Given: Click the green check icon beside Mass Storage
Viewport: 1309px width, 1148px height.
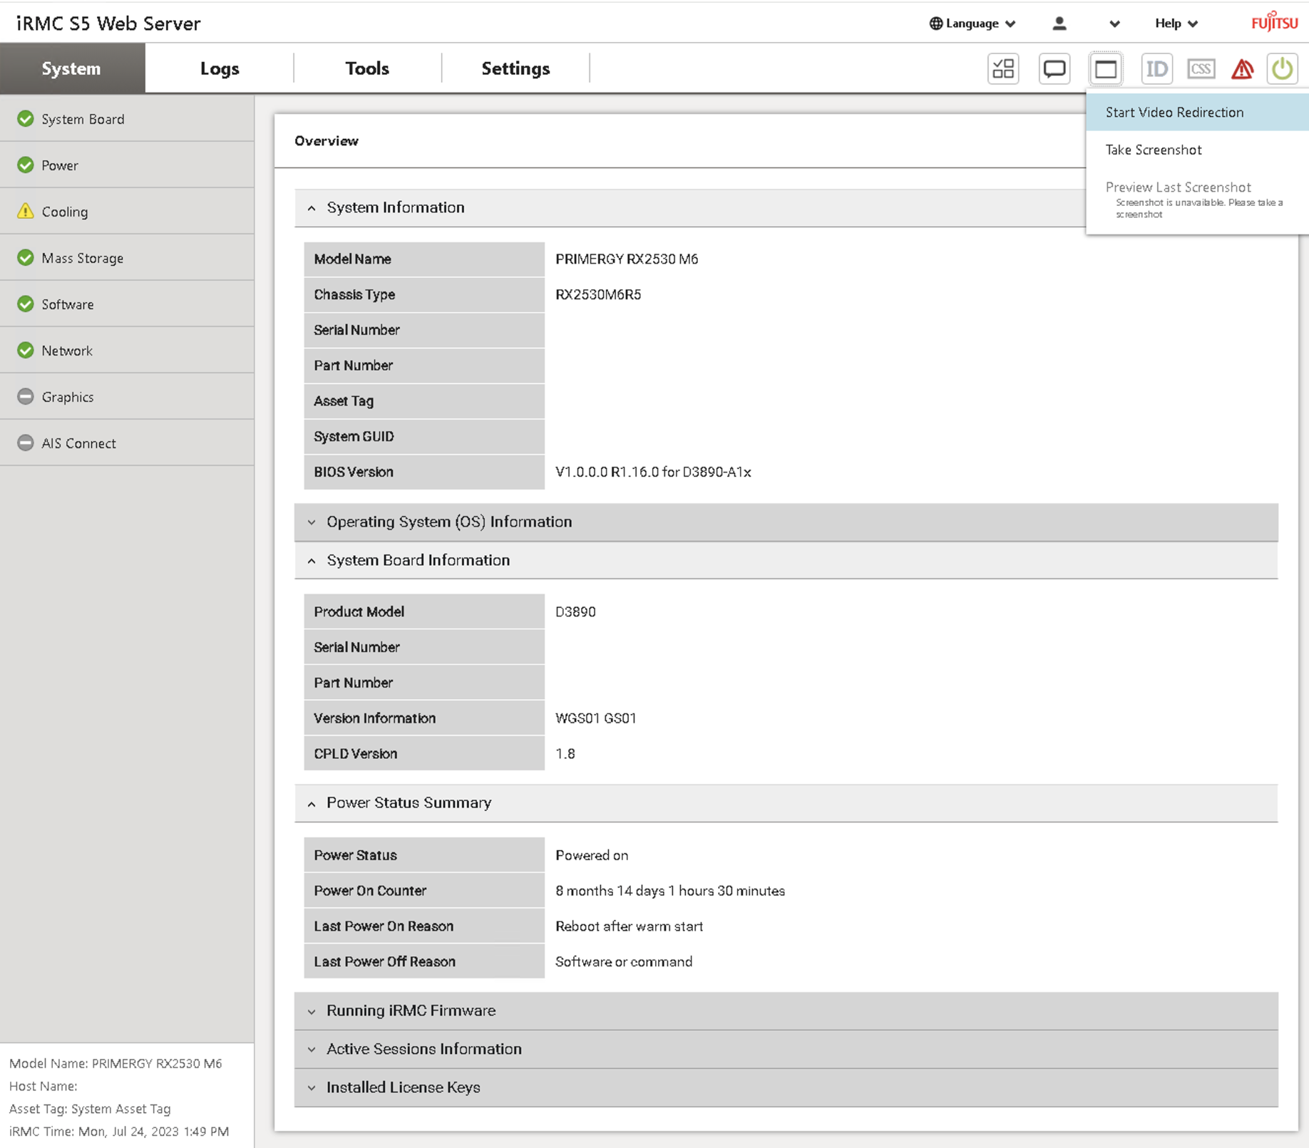Looking at the screenshot, I should point(26,257).
